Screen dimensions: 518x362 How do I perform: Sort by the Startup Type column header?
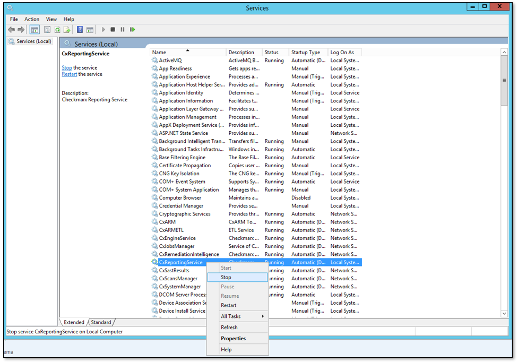coord(308,52)
